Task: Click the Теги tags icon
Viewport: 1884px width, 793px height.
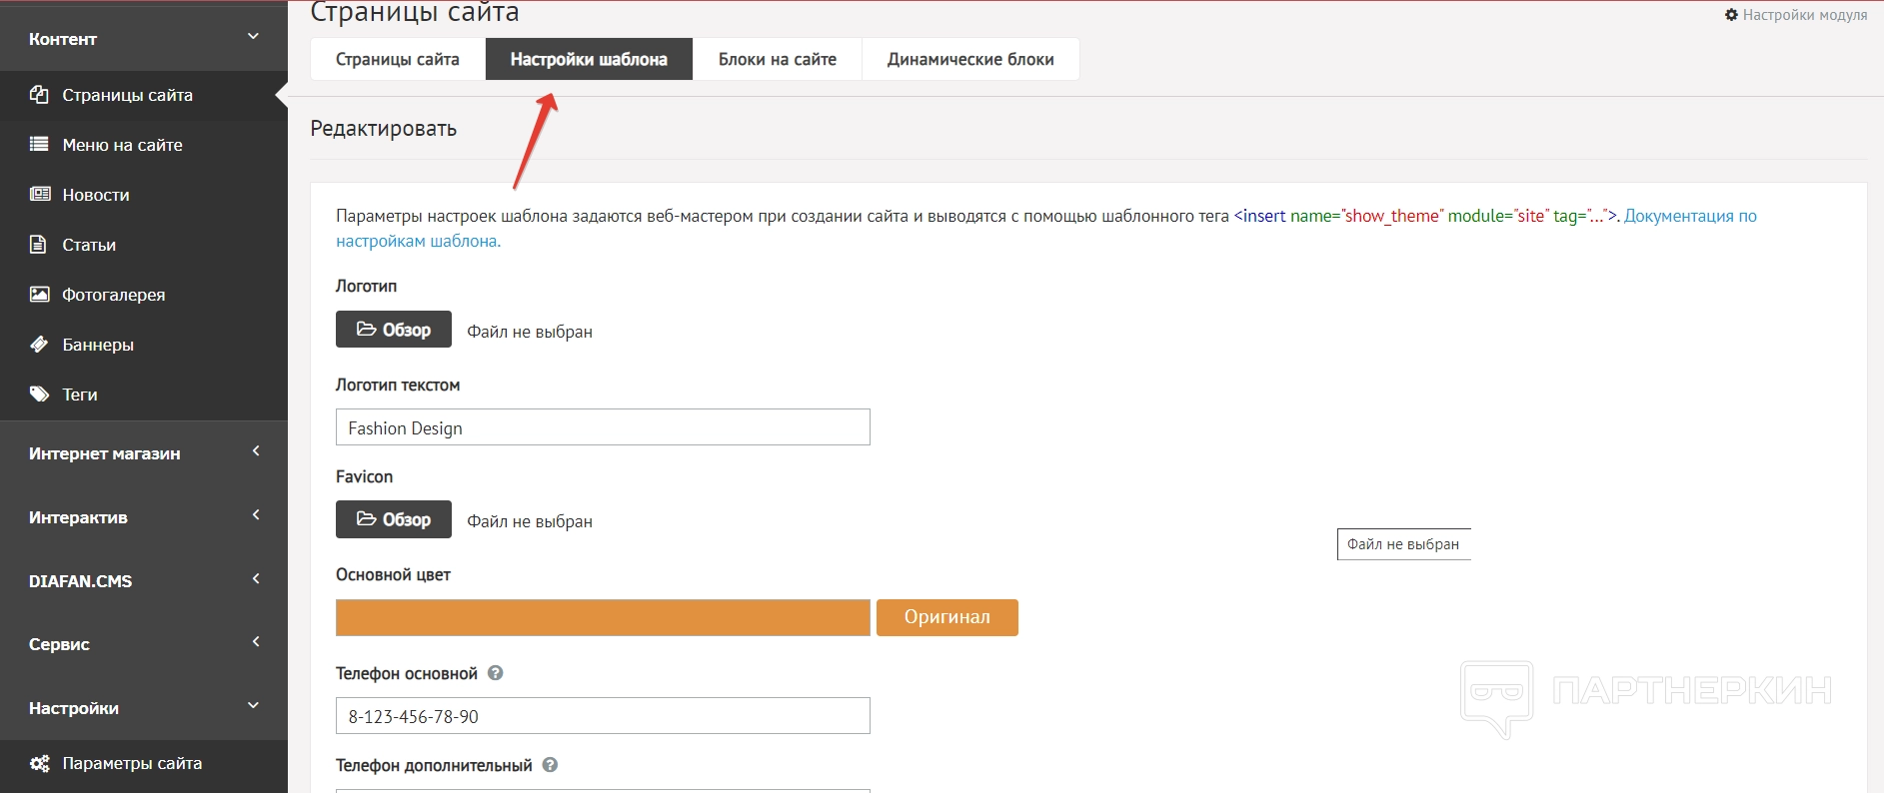Action: (x=40, y=395)
